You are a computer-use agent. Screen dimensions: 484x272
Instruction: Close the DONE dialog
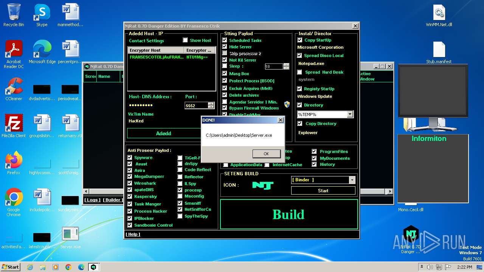[x=281, y=120]
